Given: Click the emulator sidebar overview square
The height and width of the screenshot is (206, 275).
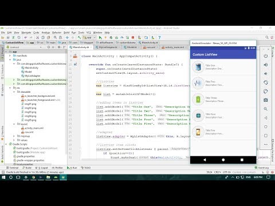Looking at the screenshot, I should pyautogui.click(x=266, y=136).
